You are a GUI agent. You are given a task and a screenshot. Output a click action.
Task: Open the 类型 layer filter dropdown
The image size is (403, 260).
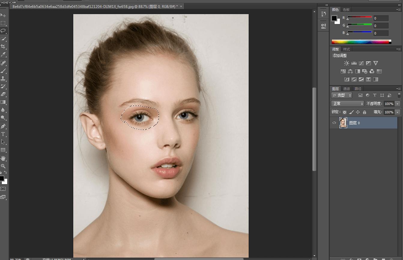point(342,95)
